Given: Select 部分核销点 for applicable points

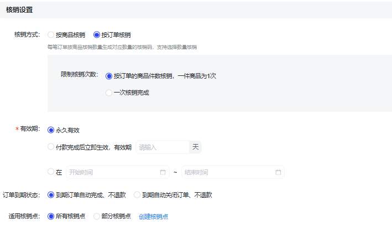Looking at the screenshot, I should pyautogui.click(x=97, y=216).
